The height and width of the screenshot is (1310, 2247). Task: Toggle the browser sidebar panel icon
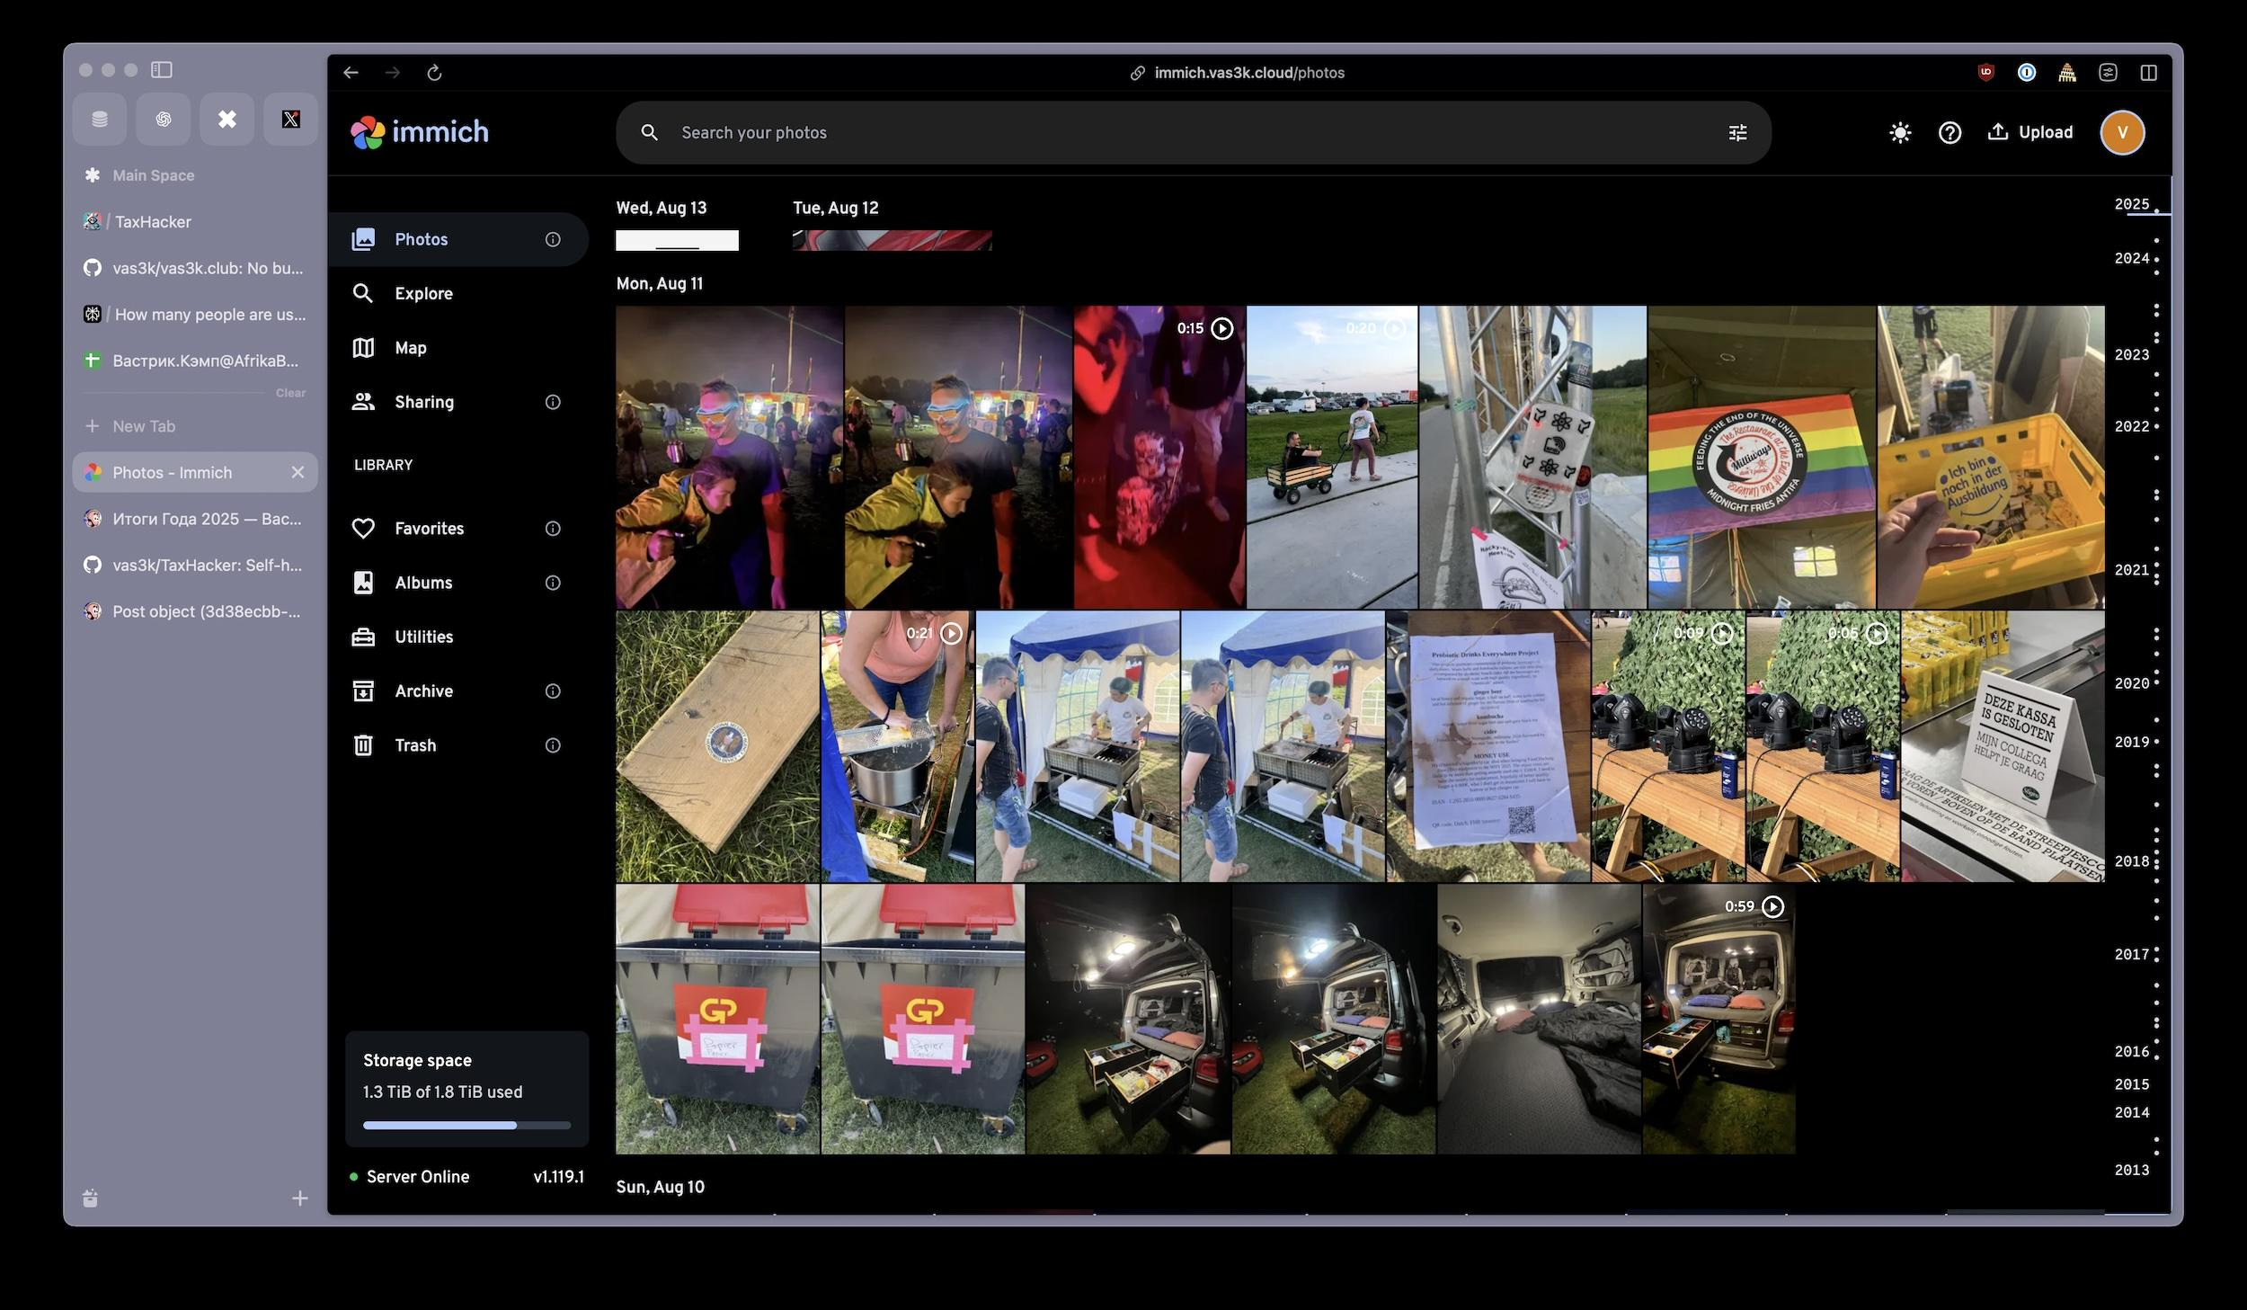click(x=162, y=70)
